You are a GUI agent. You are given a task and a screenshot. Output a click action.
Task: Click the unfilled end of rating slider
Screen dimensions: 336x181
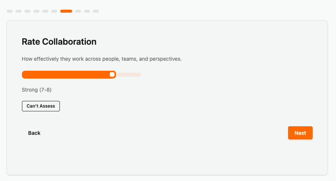(x=130, y=74)
